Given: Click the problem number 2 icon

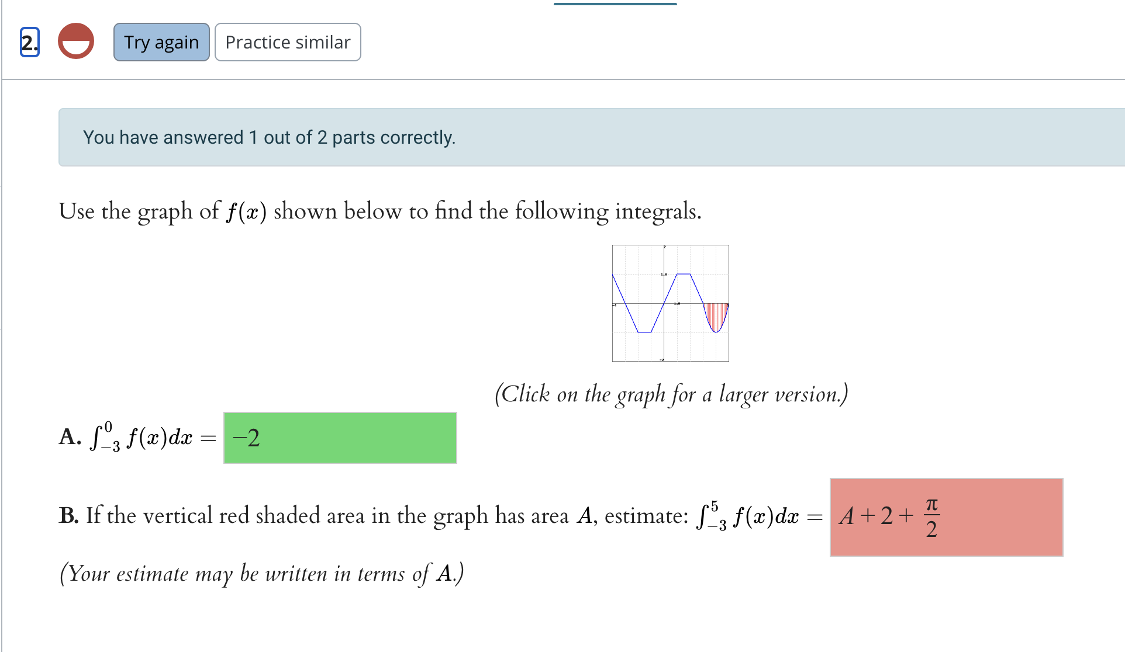Looking at the screenshot, I should tap(29, 41).
